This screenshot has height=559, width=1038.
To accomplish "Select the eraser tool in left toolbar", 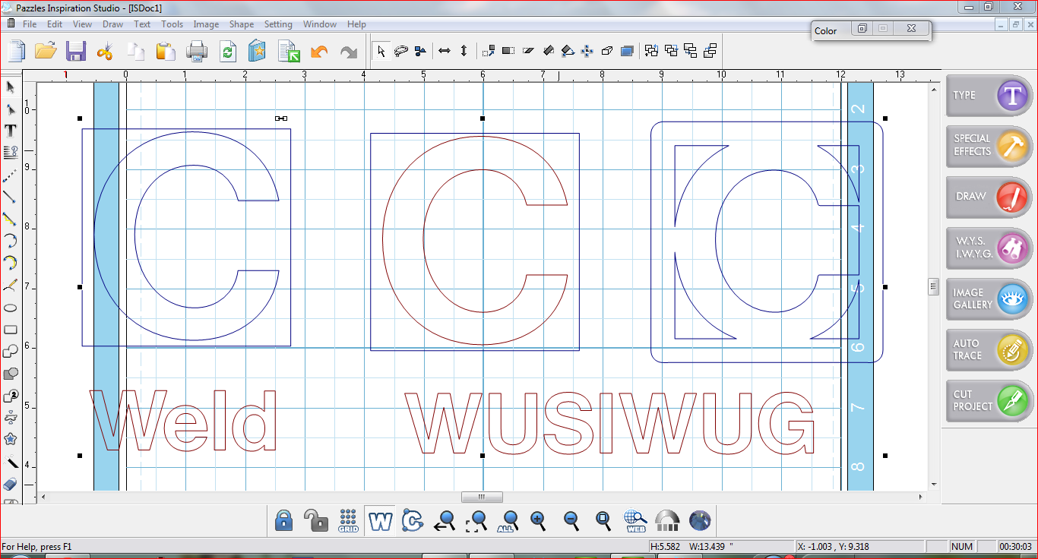I will [11, 484].
